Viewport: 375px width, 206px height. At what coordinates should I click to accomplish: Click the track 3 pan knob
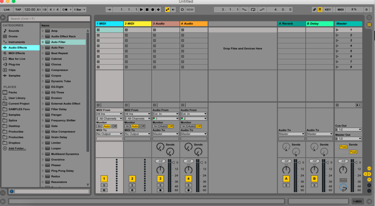(160, 170)
